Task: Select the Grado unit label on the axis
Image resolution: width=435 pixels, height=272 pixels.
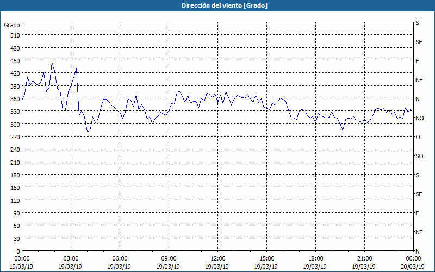Action: [x=12, y=25]
